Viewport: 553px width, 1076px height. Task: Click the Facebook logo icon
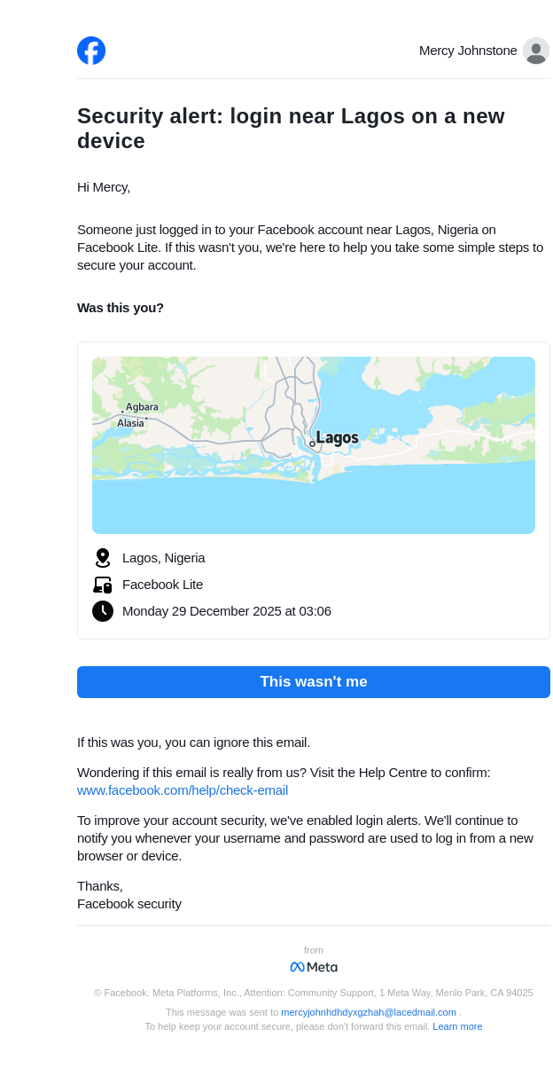pos(91,51)
